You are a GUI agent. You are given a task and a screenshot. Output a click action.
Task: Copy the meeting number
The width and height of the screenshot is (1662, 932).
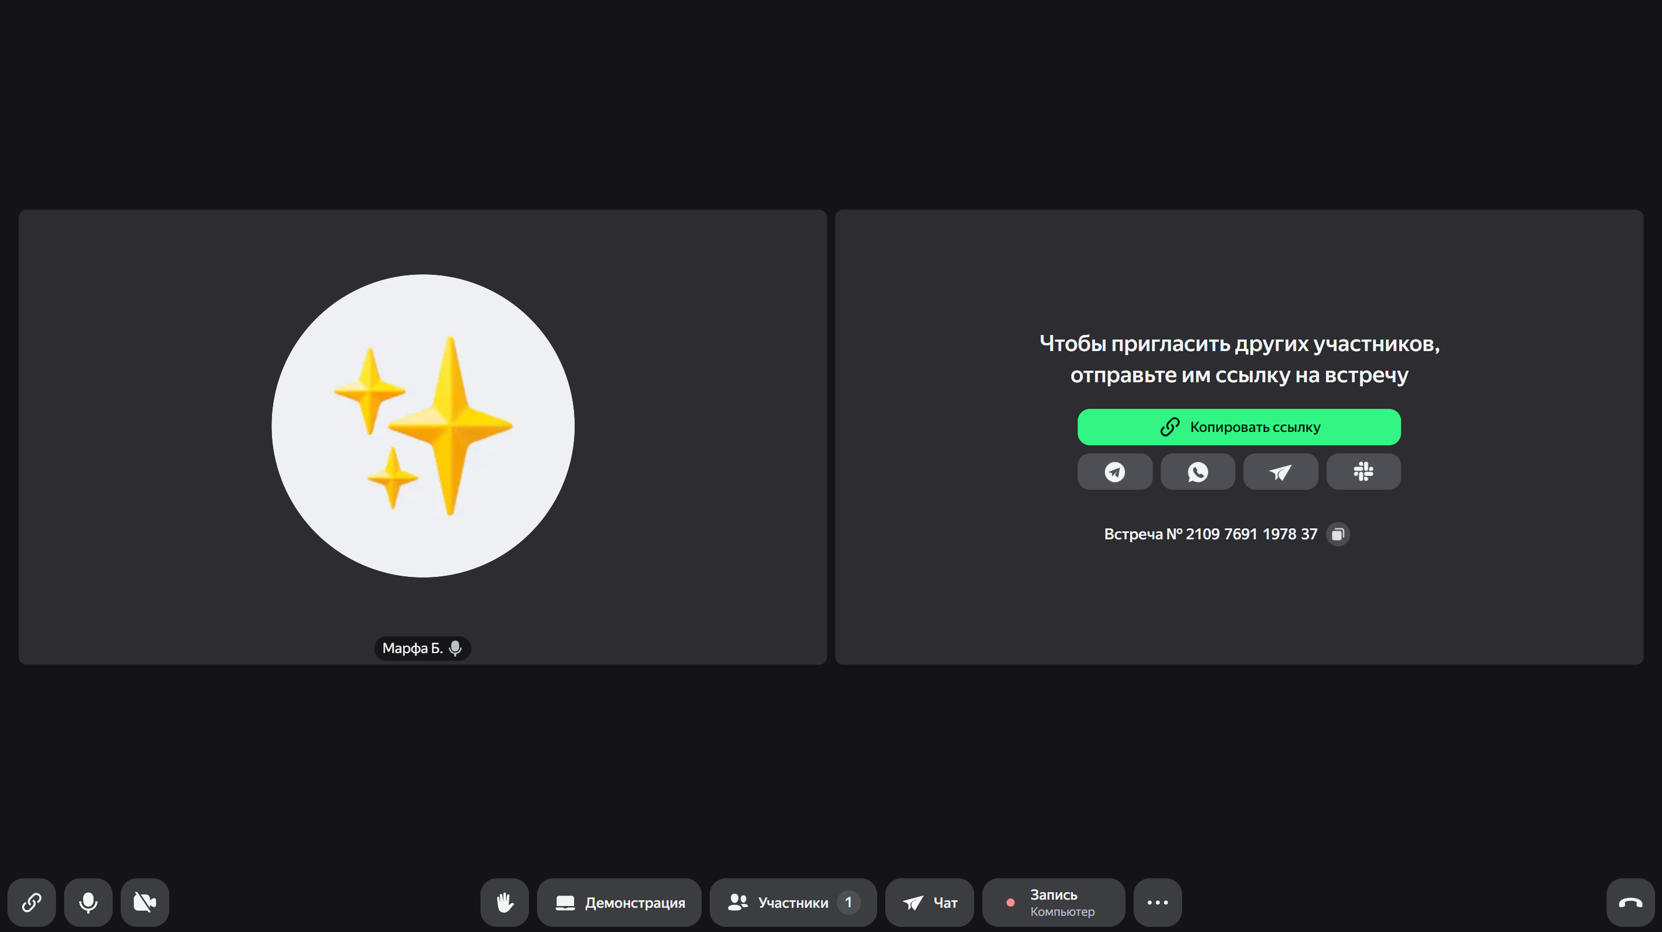click(x=1337, y=534)
